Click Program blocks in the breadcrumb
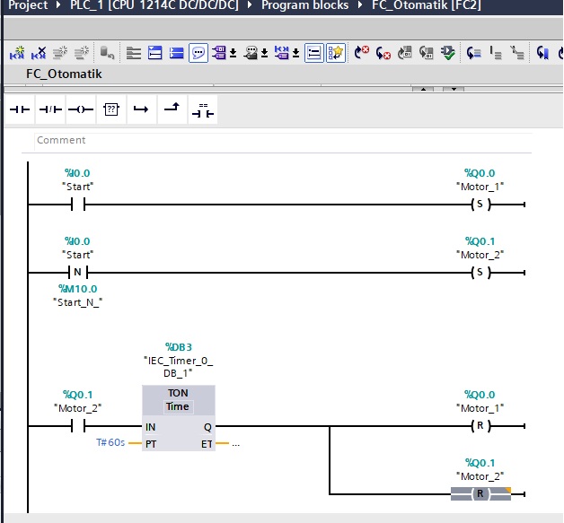Viewport: 564px width, 523px height. click(304, 5)
